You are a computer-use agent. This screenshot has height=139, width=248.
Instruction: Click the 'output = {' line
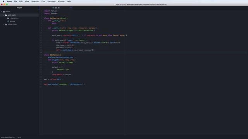[x=57, y=67]
